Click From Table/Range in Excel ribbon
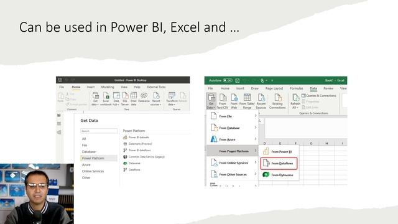Screen dimensions: 398x224 (247, 101)
